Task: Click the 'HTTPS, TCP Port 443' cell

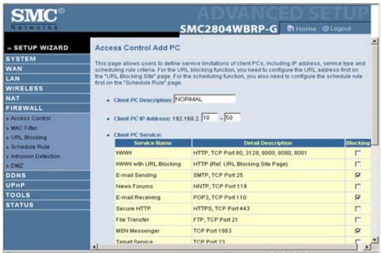Action: coord(268,209)
